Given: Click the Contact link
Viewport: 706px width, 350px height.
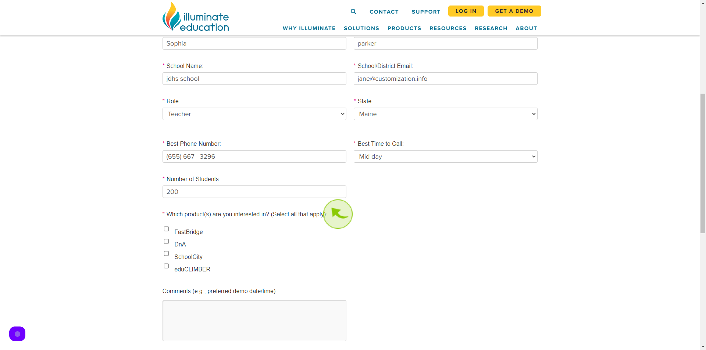Looking at the screenshot, I should coord(384,12).
